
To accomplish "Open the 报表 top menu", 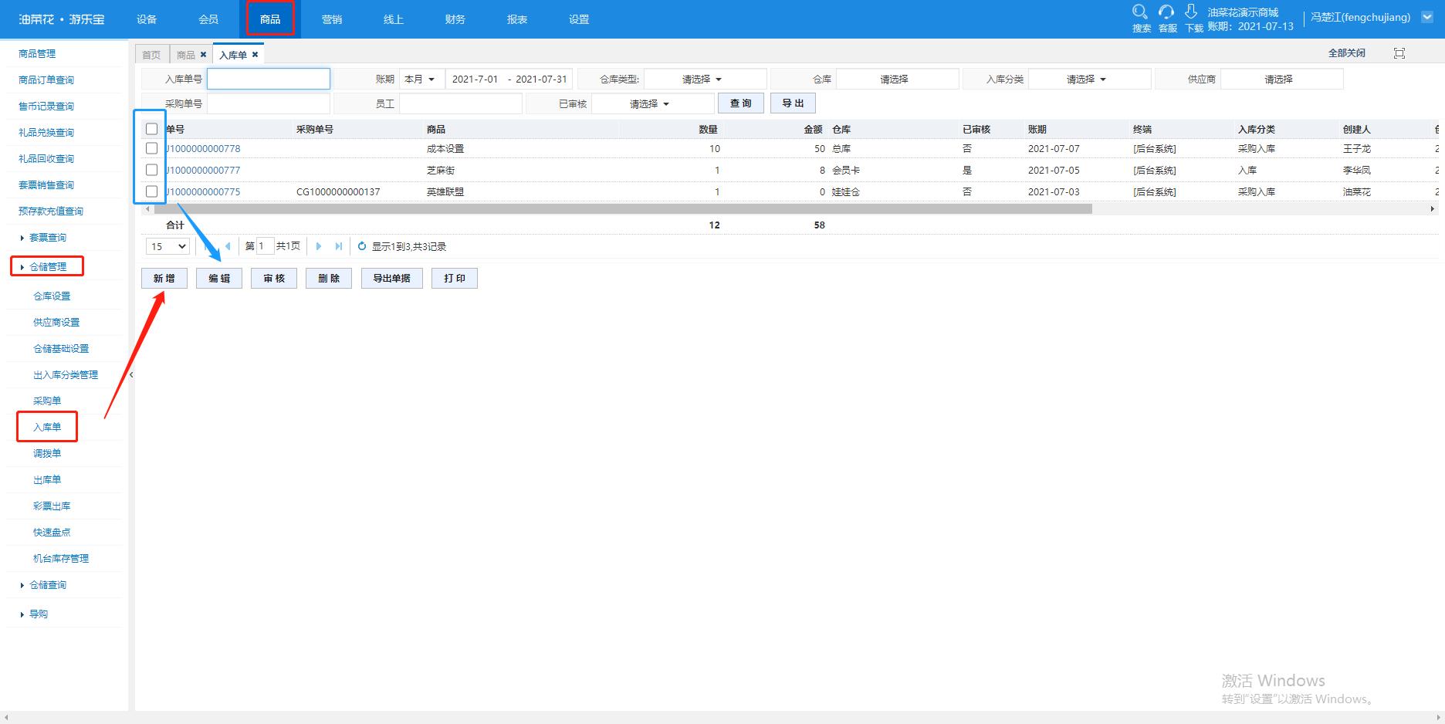I will (x=517, y=19).
